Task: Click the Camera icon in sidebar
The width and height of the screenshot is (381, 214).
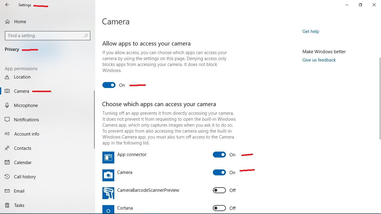Action: [7, 91]
